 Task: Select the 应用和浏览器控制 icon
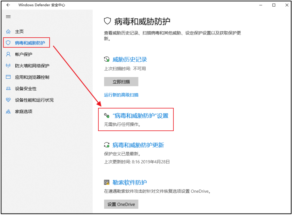[8, 77]
